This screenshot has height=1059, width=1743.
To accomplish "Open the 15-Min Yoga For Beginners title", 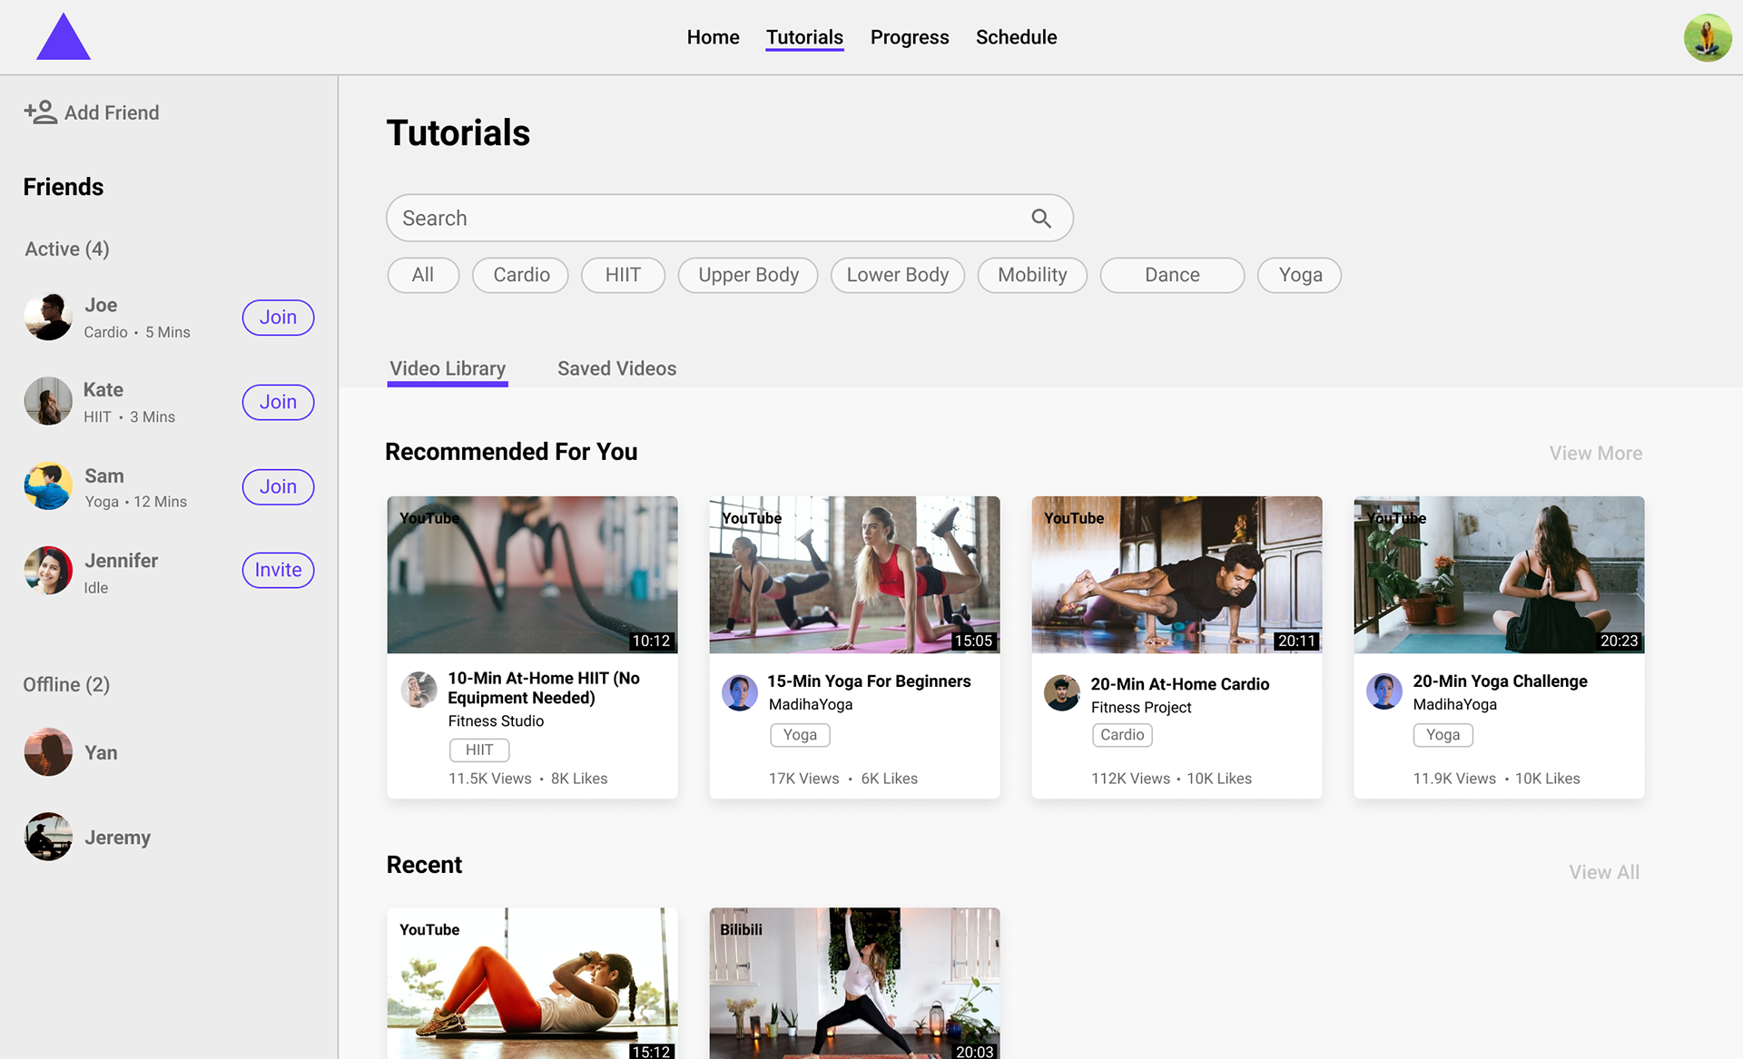I will click(x=869, y=681).
